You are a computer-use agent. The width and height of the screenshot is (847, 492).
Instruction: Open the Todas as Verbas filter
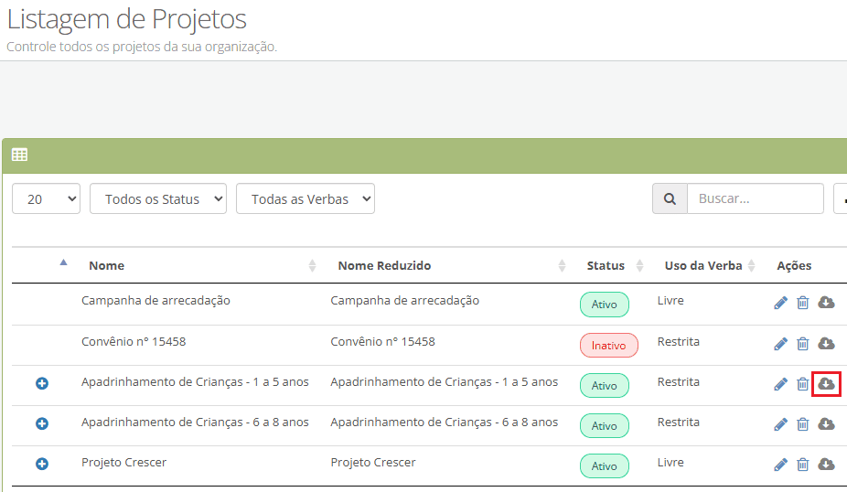click(x=305, y=198)
